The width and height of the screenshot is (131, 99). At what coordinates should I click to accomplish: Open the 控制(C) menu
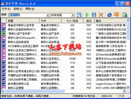point(18,9)
